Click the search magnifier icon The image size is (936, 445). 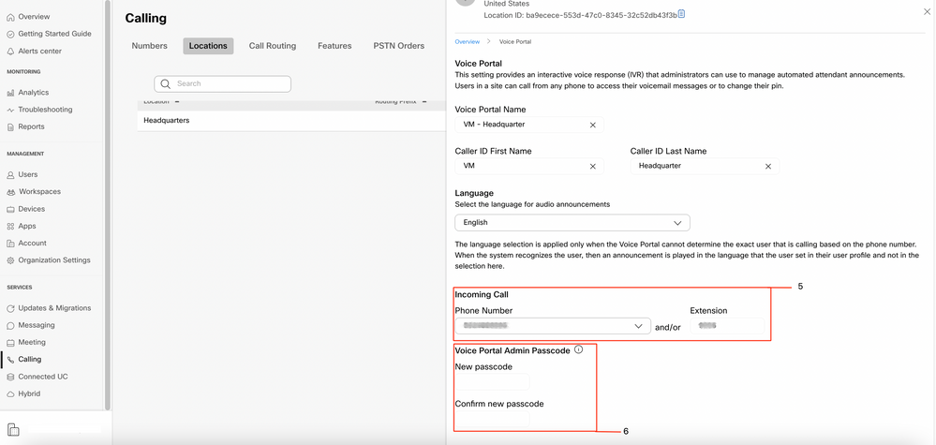[166, 83]
